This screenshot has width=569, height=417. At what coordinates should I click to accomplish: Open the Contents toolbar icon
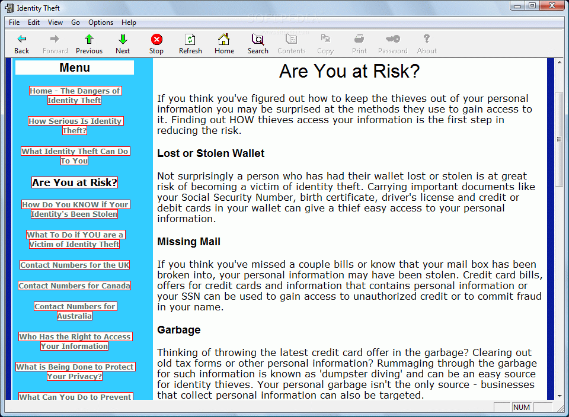(x=292, y=39)
